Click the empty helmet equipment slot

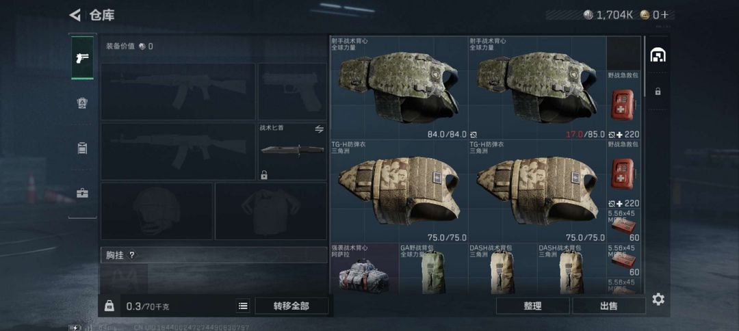[x=157, y=211]
